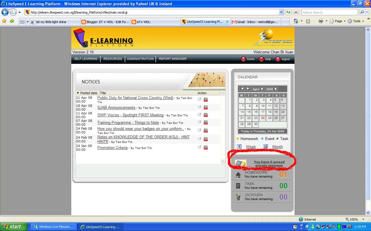Expand the Tools menu dropdown

tap(356, 21)
